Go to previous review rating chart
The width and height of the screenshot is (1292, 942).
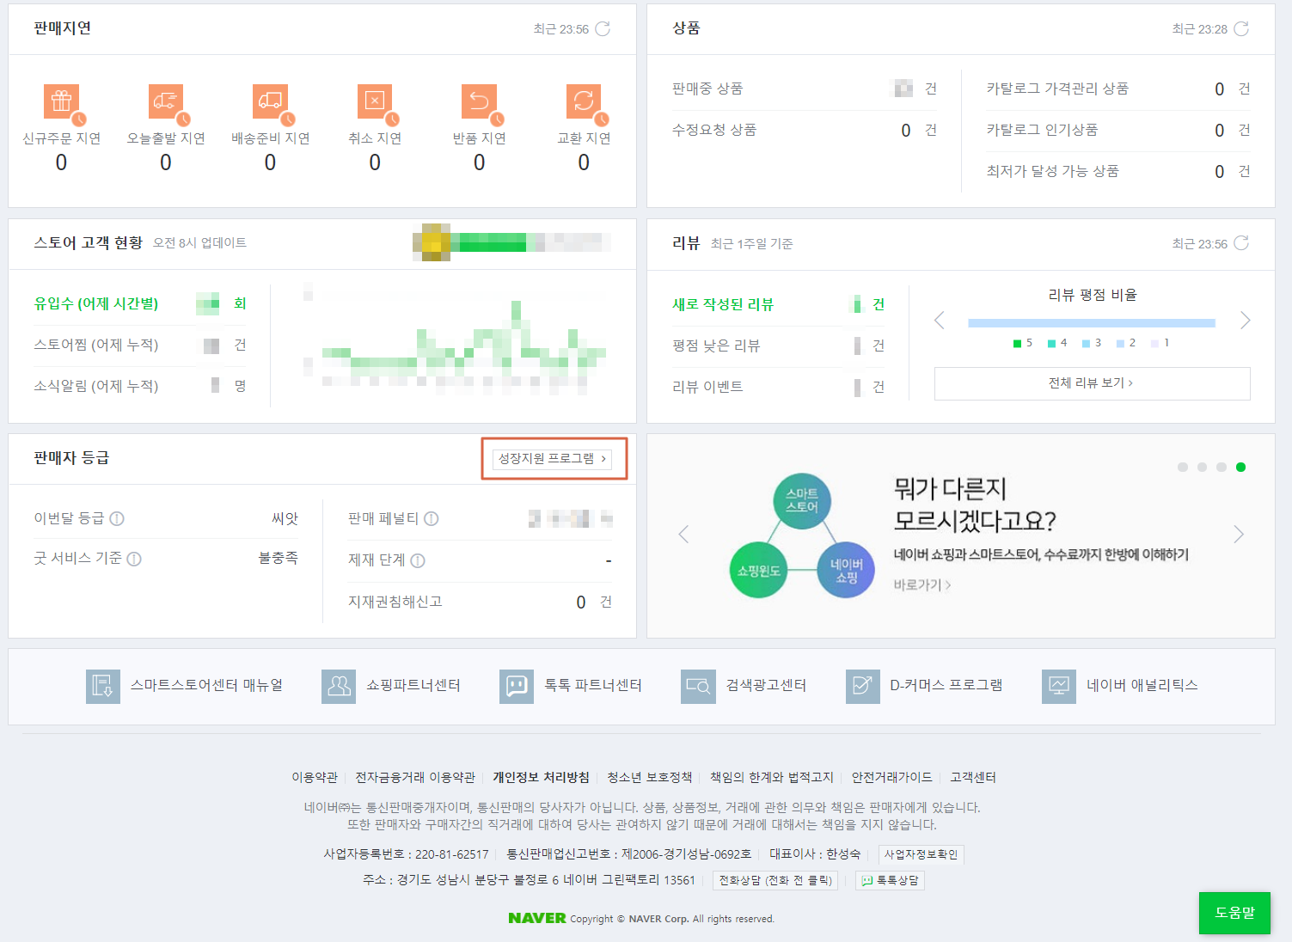[940, 321]
